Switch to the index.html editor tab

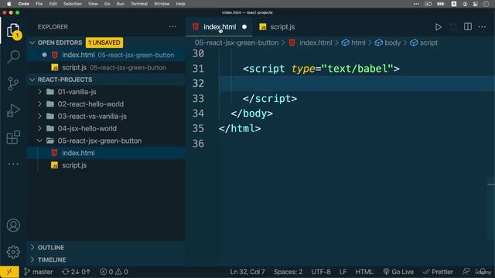click(220, 27)
